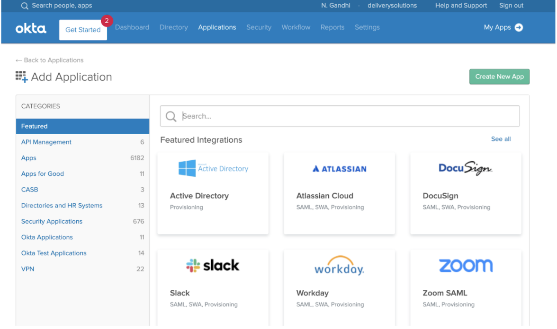This screenshot has height=329, width=557.
Task: Click the N. Gandhi user name
Action: click(x=336, y=6)
